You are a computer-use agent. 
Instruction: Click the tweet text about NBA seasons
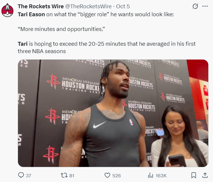tap(107, 47)
